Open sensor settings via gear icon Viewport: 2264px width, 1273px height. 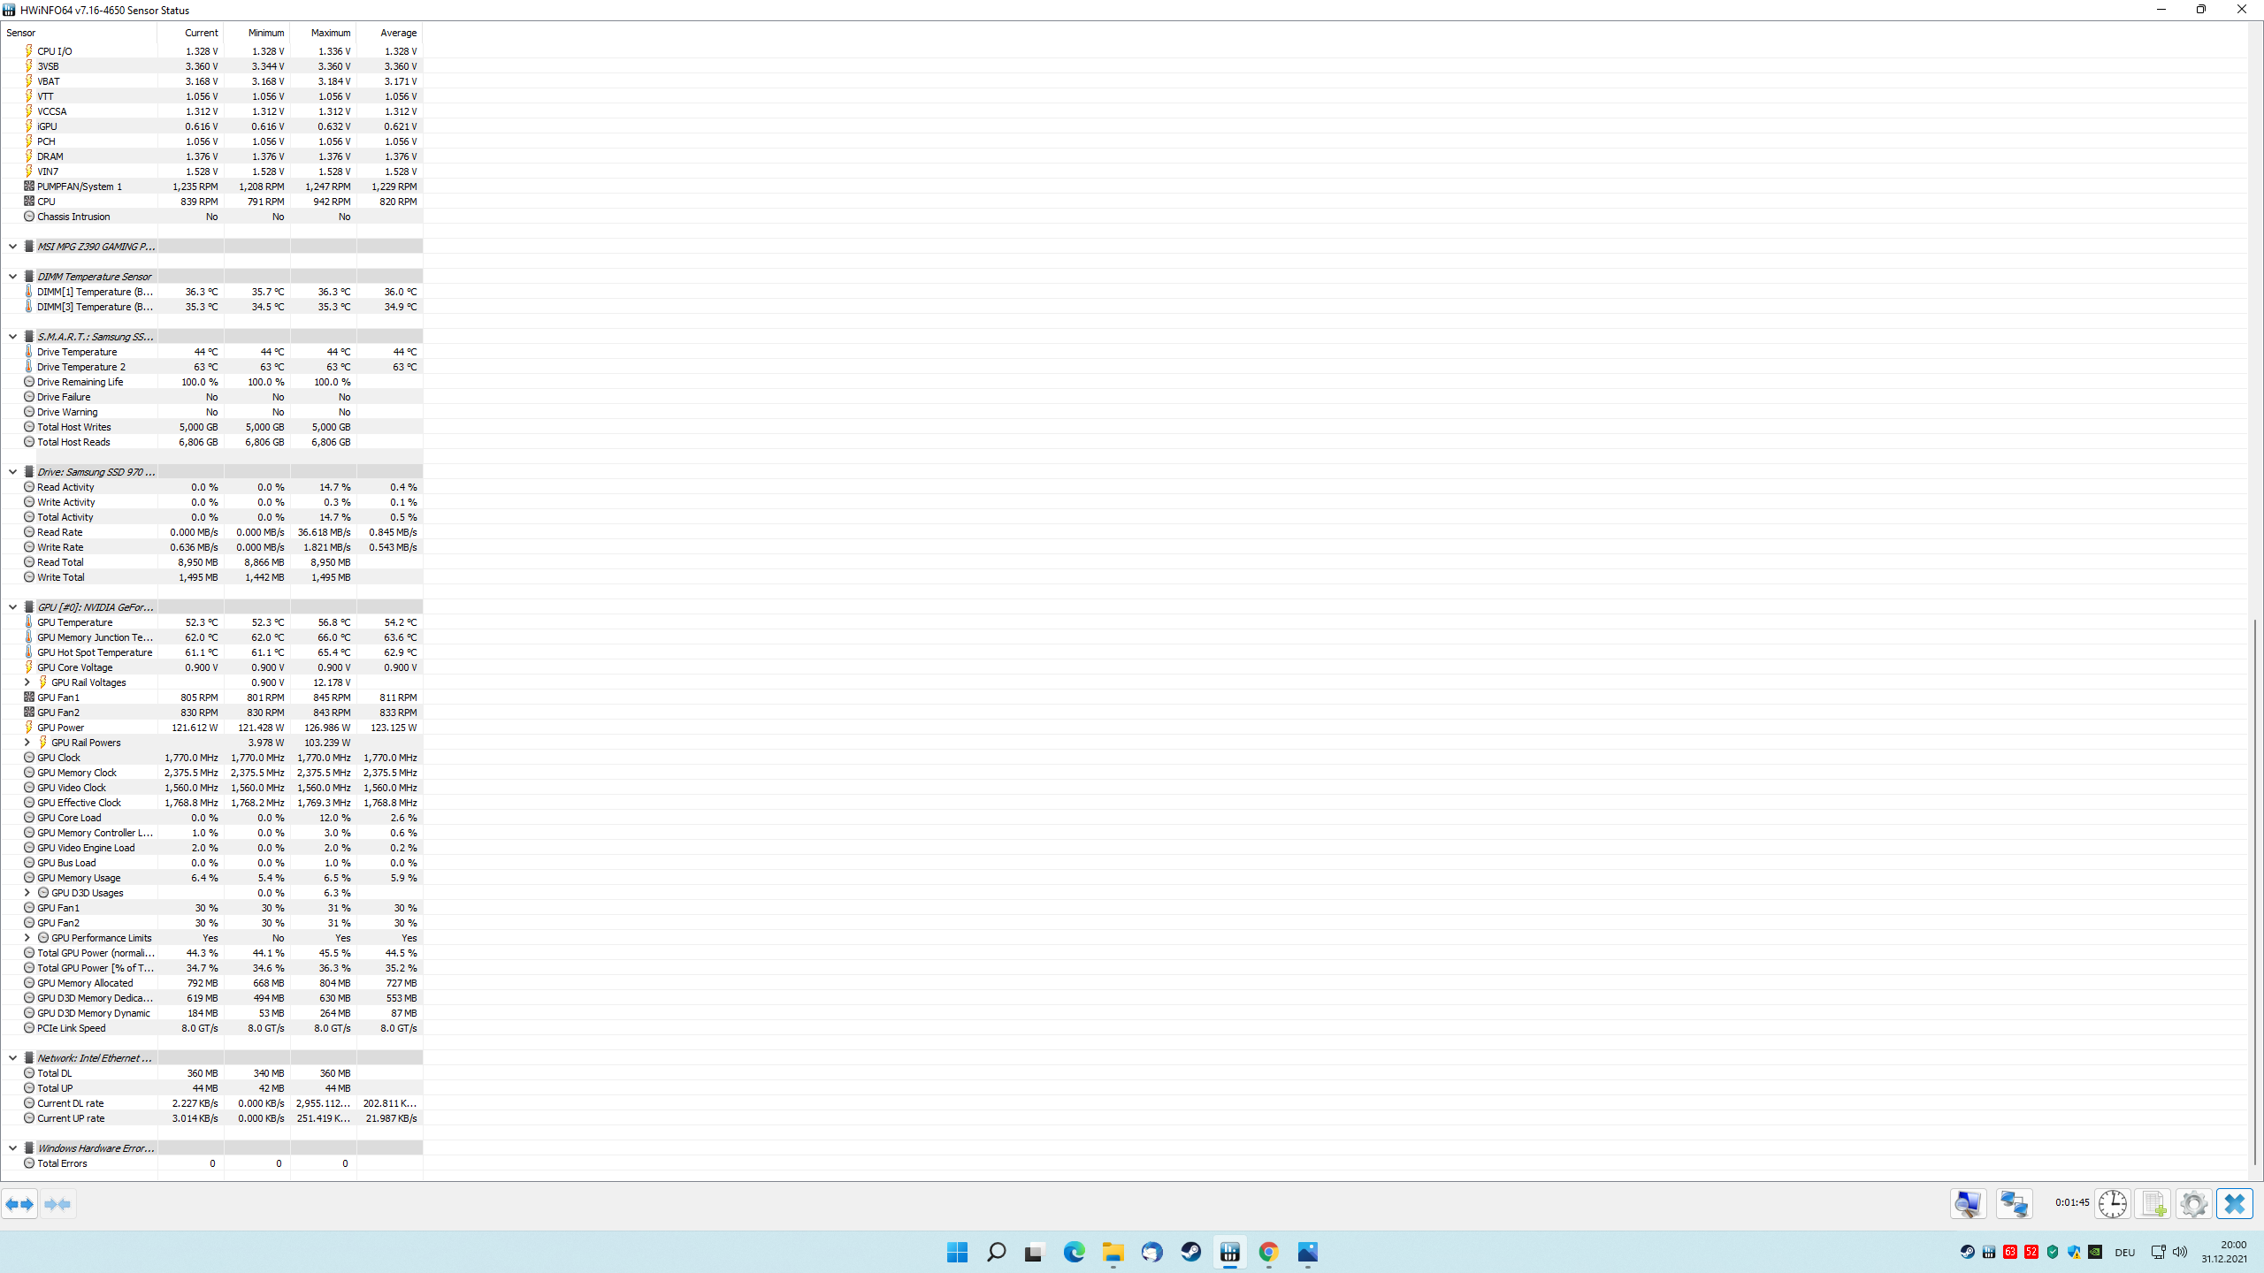pos(2193,1203)
